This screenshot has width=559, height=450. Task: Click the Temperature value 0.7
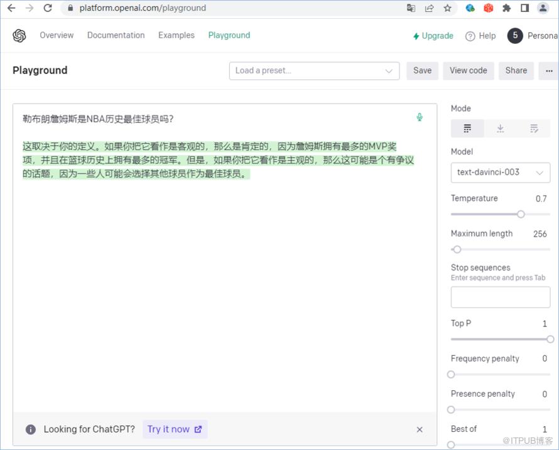541,198
